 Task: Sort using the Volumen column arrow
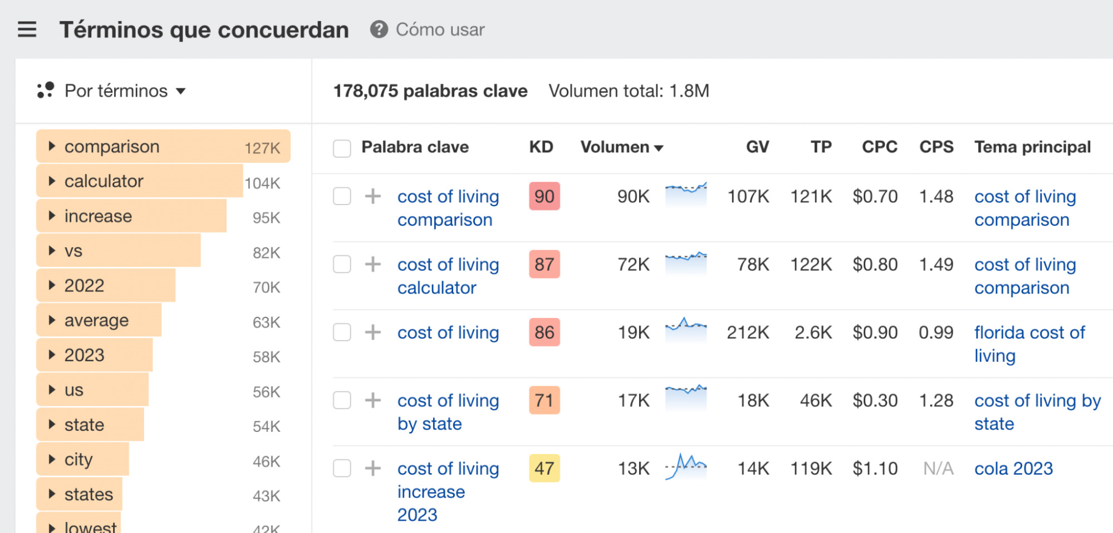tap(660, 147)
